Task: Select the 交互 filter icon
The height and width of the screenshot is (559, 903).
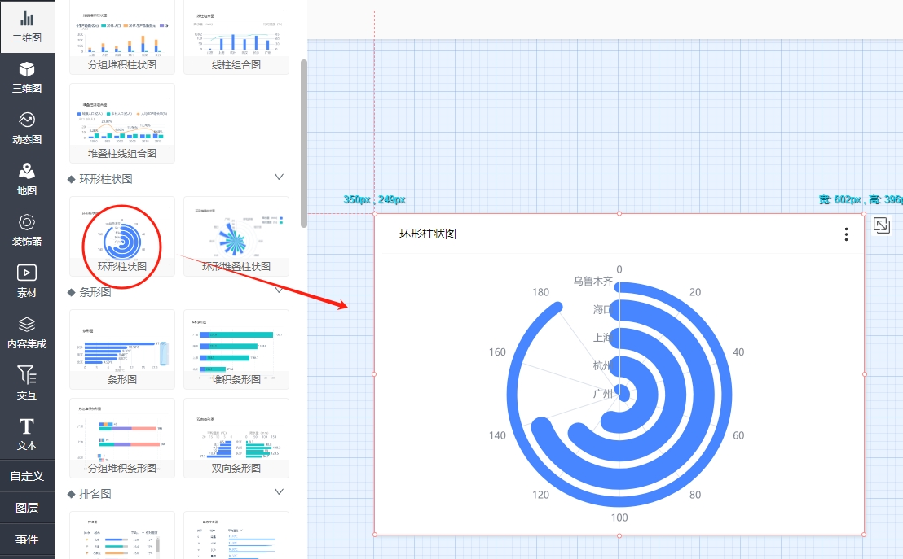Action: 27,383
